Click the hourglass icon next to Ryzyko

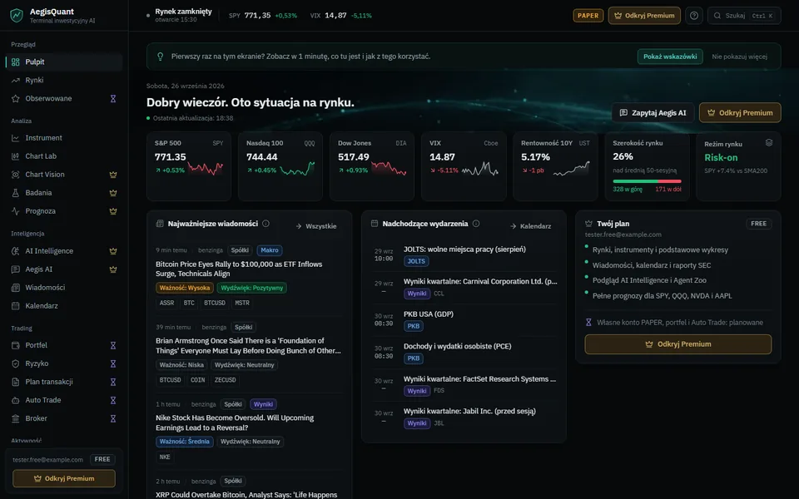tap(113, 363)
